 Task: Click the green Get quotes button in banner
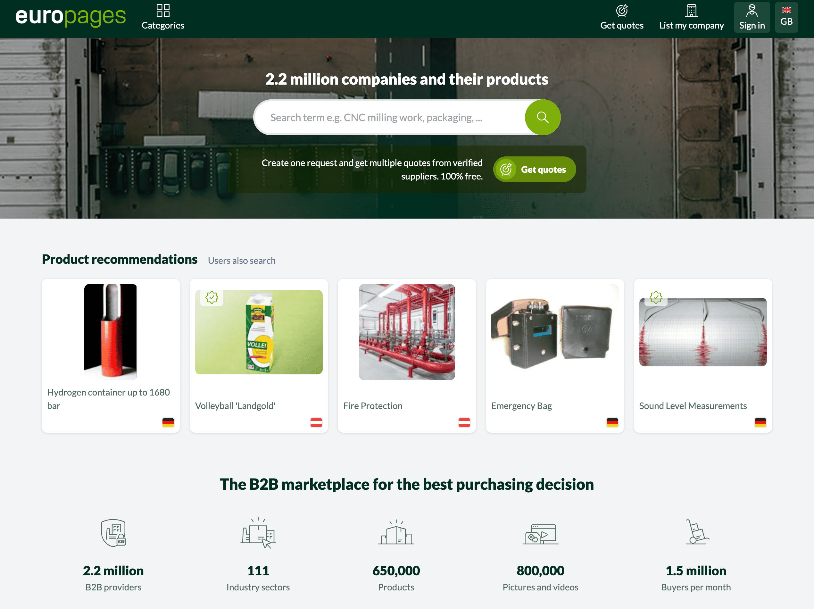(534, 169)
